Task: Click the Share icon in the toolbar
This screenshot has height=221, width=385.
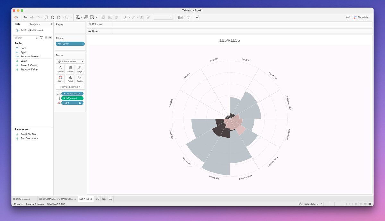Action: pos(198,17)
